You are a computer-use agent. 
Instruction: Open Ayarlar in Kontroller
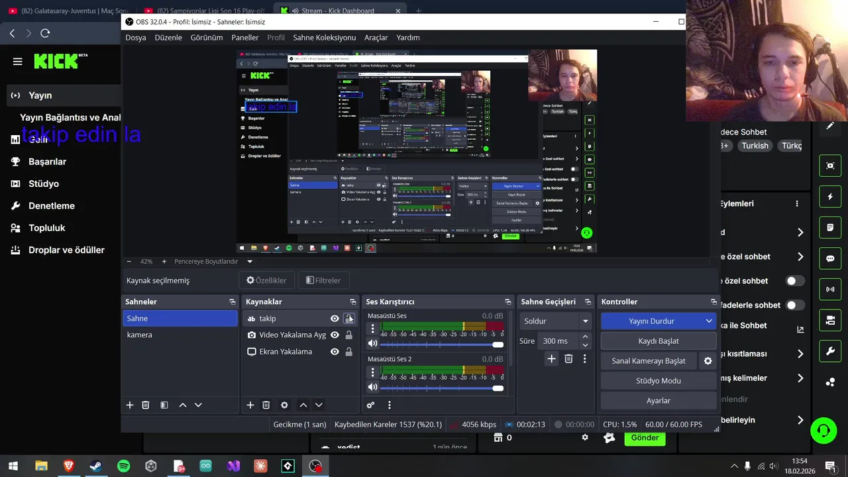(x=659, y=401)
